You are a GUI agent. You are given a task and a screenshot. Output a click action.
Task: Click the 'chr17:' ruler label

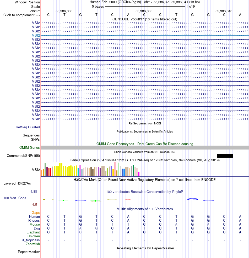(x=35, y=11)
